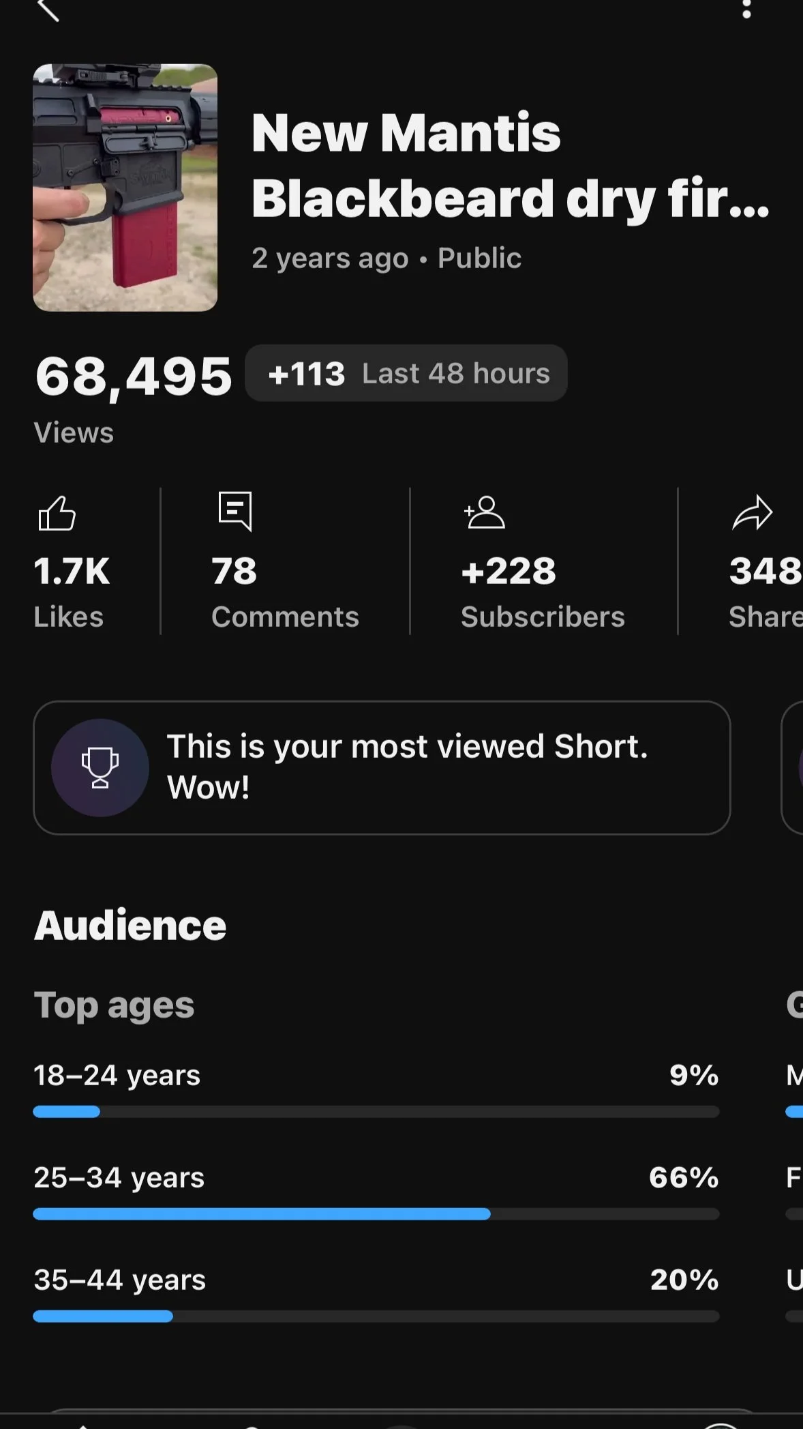Tap the '2 years ago • Public' label
The height and width of the screenshot is (1429, 803).
click(387, 258)
